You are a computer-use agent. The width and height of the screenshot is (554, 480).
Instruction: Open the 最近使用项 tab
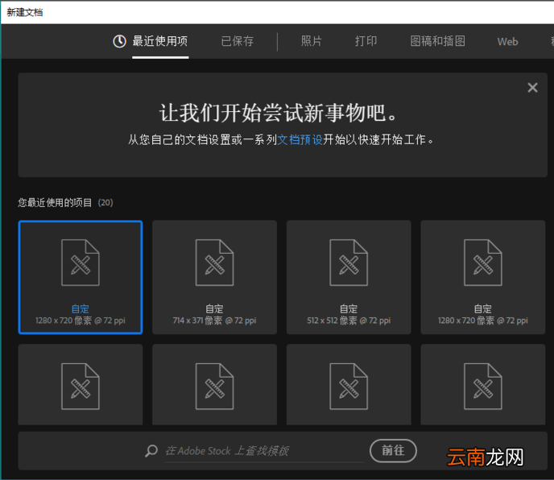tap(159, 41)
